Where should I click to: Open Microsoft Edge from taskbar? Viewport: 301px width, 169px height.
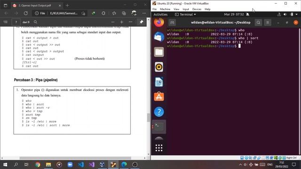click(124, 165)
